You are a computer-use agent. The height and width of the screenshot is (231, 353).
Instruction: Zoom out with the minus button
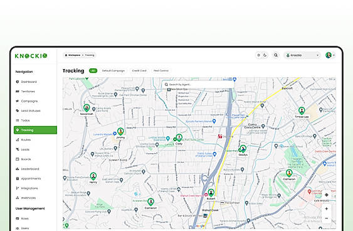click(327, 218)
